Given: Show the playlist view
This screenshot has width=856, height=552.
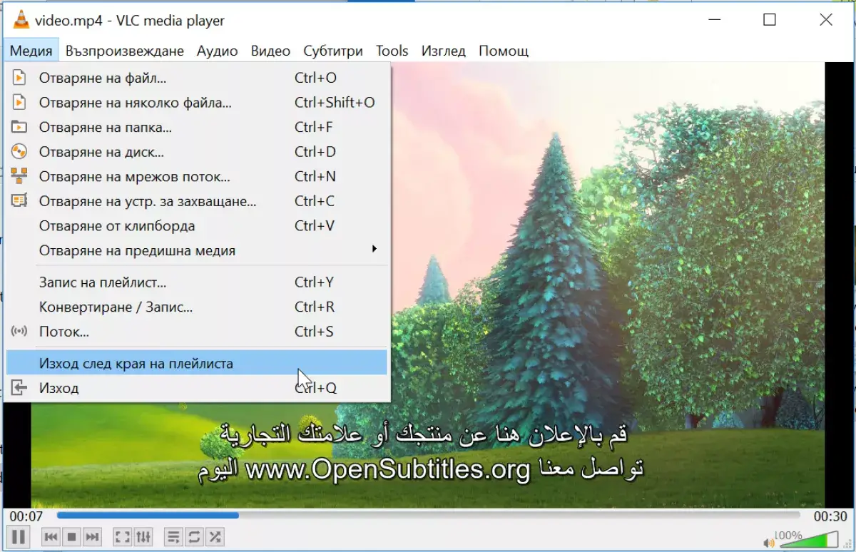Looking at the screenshot, I should point(173,536).
